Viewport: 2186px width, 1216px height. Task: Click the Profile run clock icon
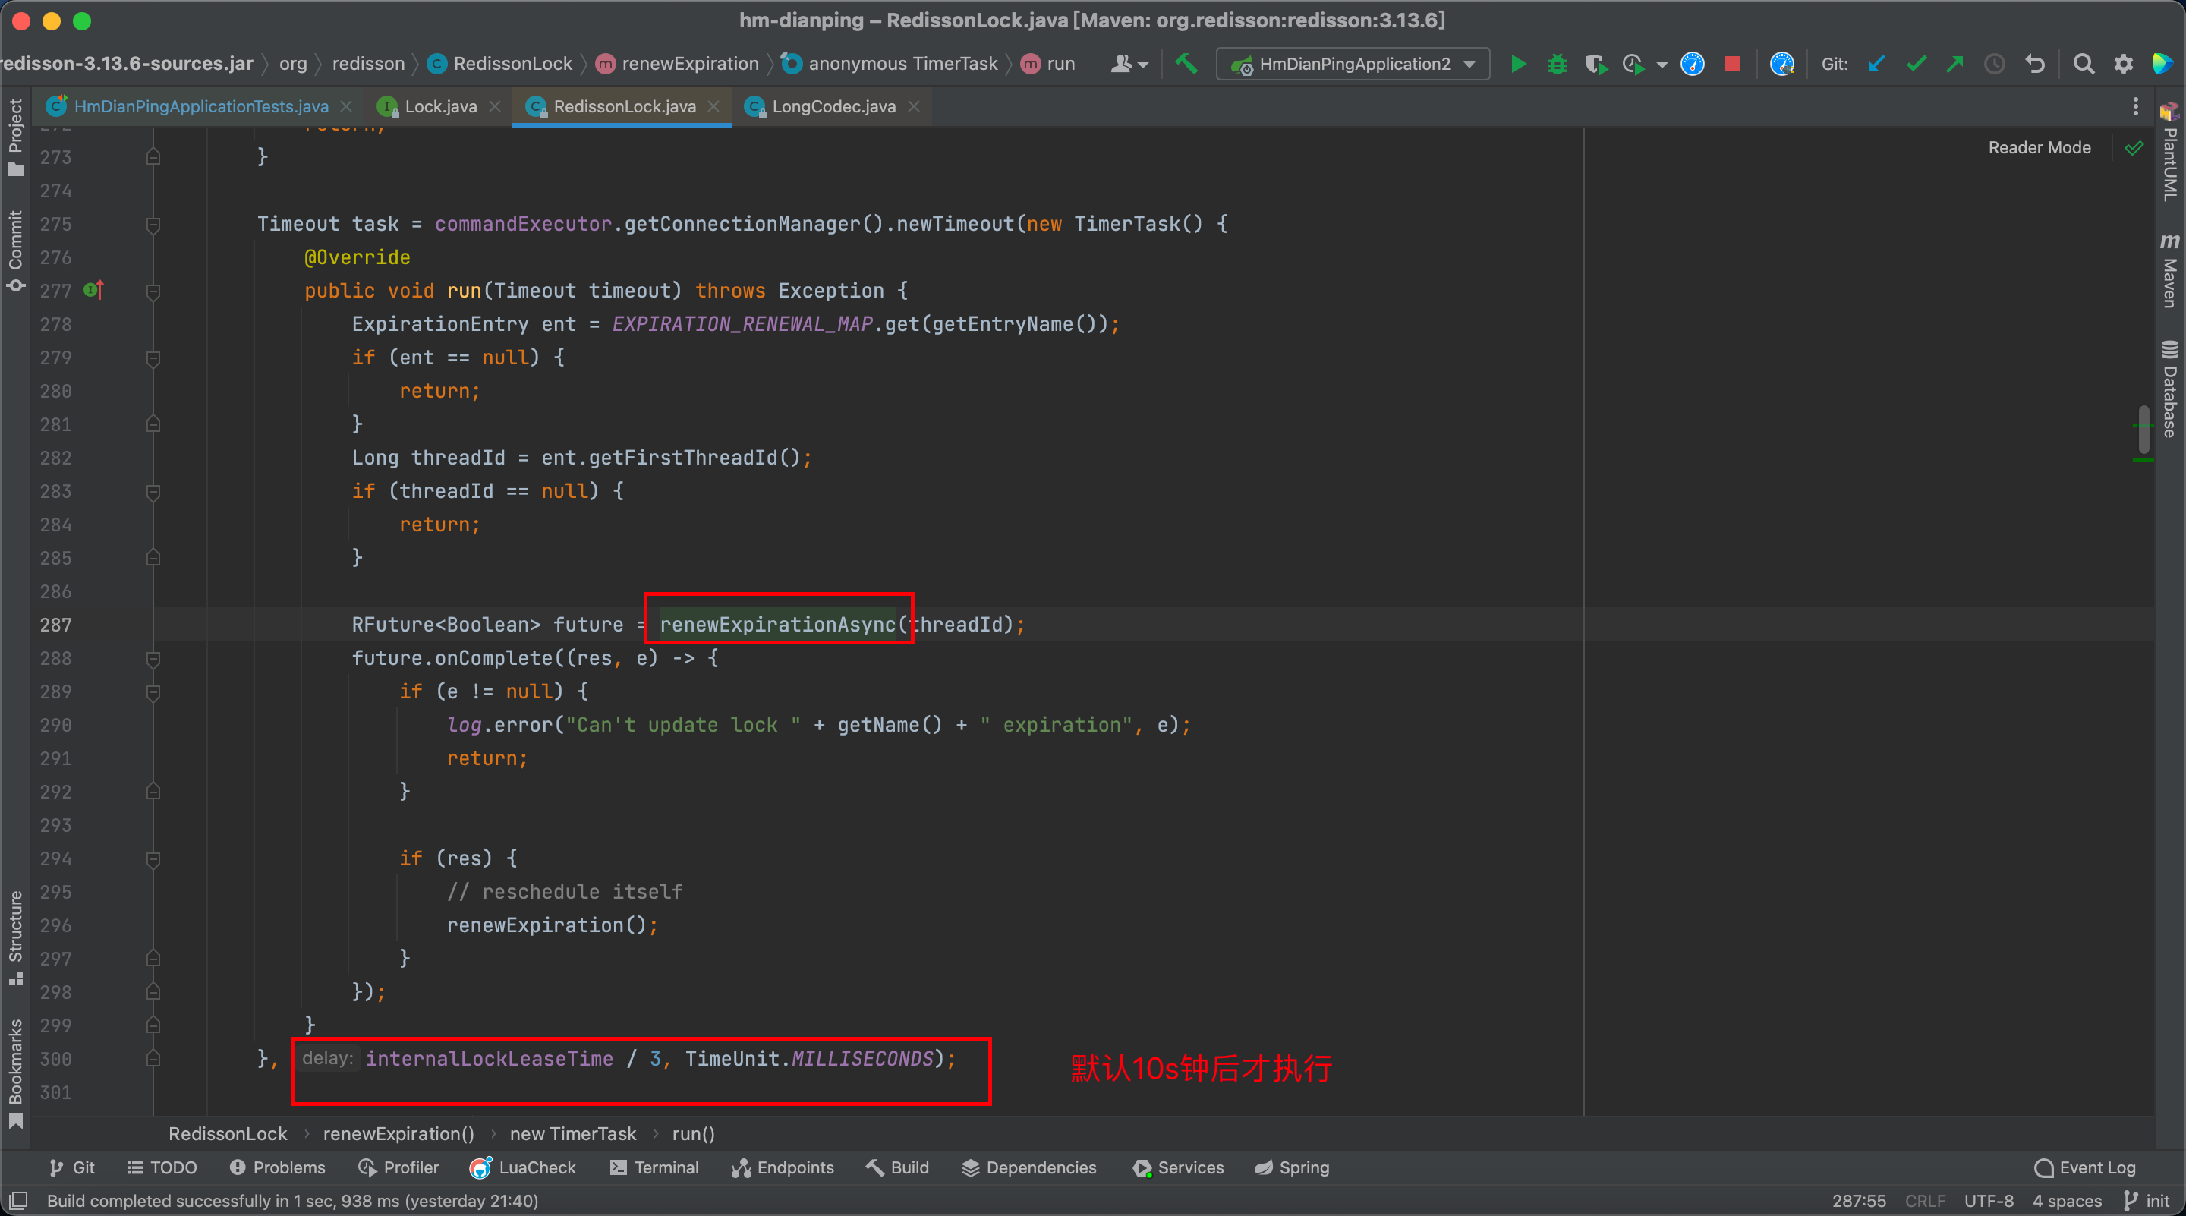1633,64
